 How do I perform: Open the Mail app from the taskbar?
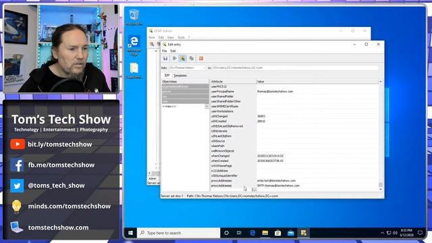(x=291, y=233)
